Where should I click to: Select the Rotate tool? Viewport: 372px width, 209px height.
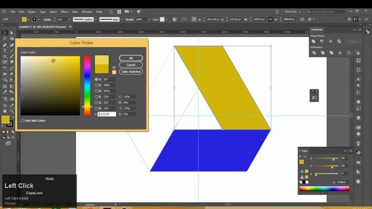5,69
